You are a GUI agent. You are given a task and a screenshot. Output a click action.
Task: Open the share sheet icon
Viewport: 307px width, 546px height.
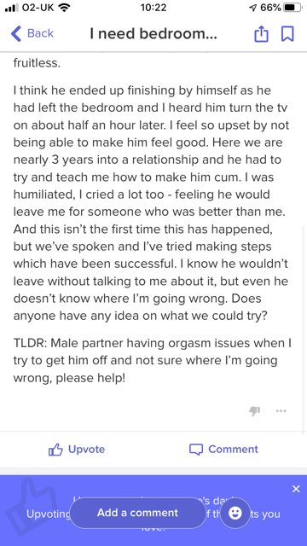[x=262, y=34]
